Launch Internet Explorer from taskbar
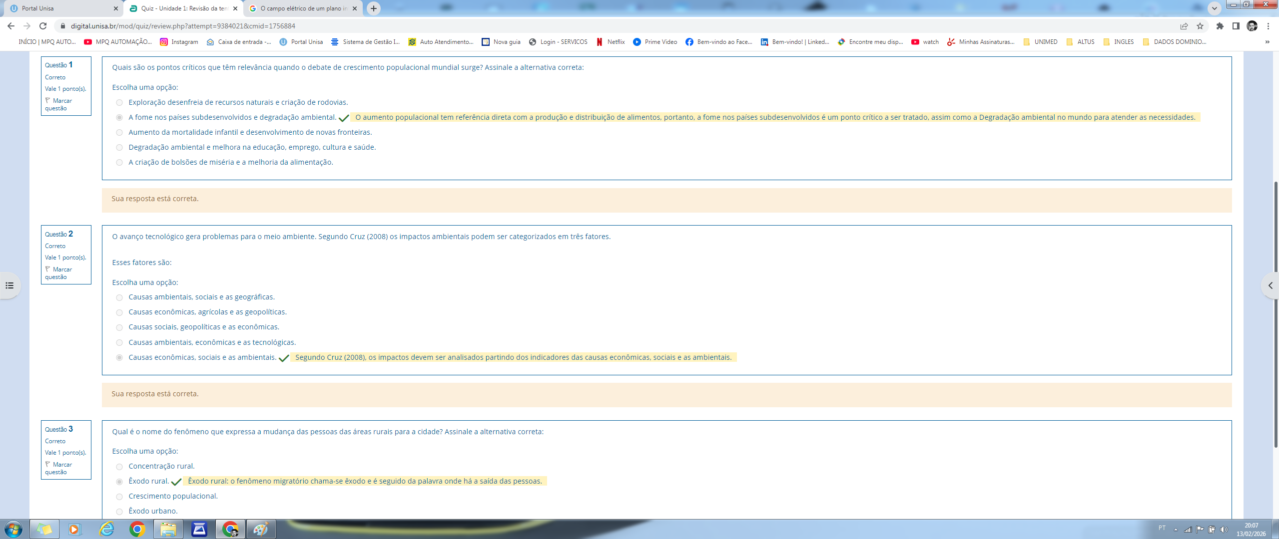 coord(106,529)
